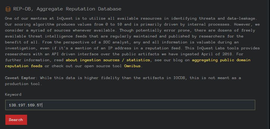270x129 pixels.
Task: Click the orange database icon beside REP-DB
Action: 8,9
